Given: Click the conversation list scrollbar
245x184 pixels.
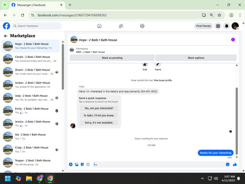Looking at the screenshot, I should pos(63,67).
